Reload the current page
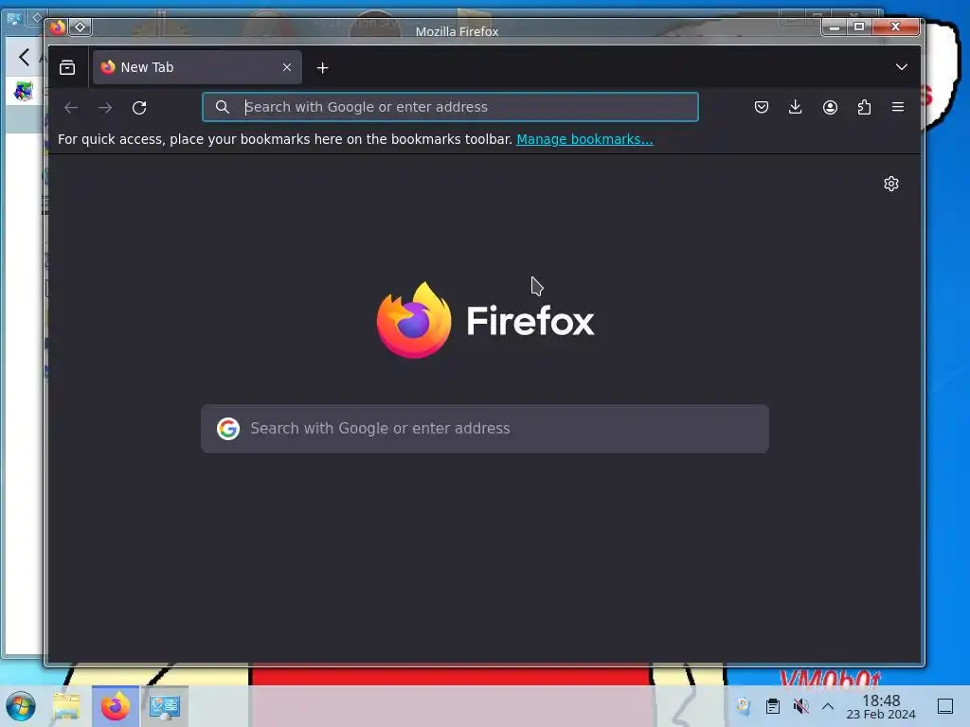The height and width of the screenshot is (727, 970). coord(139,108)
